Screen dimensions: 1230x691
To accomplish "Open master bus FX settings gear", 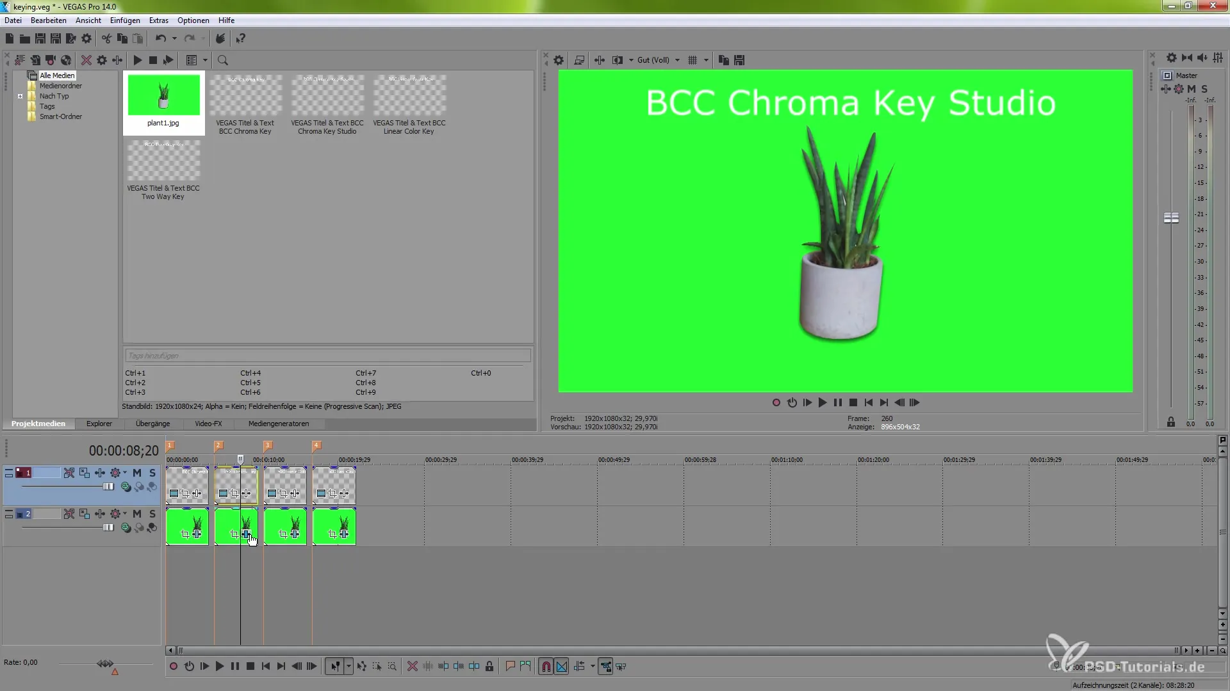I will click(1179, 89).
